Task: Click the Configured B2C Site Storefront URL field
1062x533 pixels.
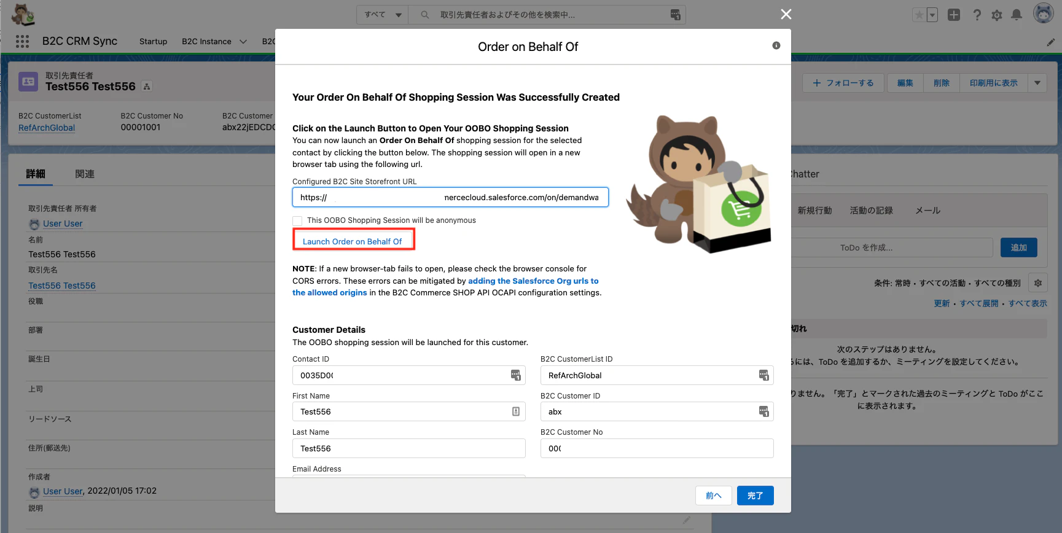Action: pyautogui.click(x=450, y=197)
